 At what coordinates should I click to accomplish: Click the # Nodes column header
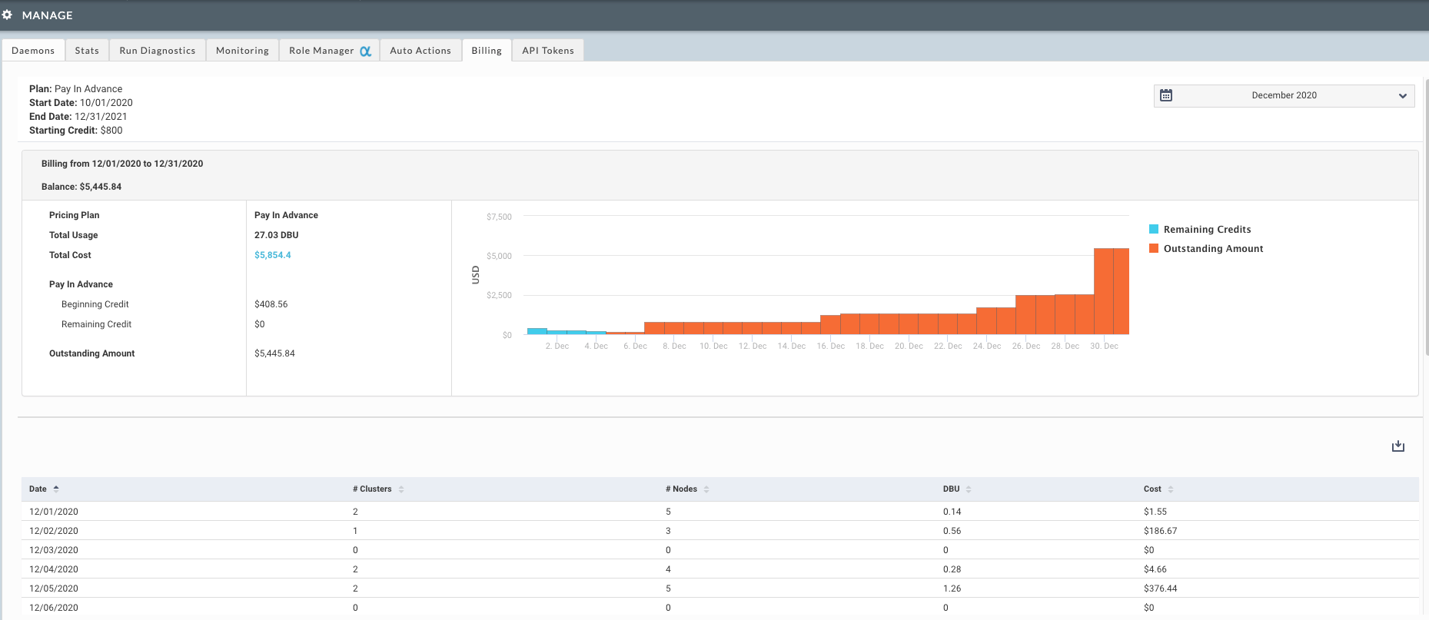(x=681, y=489)
